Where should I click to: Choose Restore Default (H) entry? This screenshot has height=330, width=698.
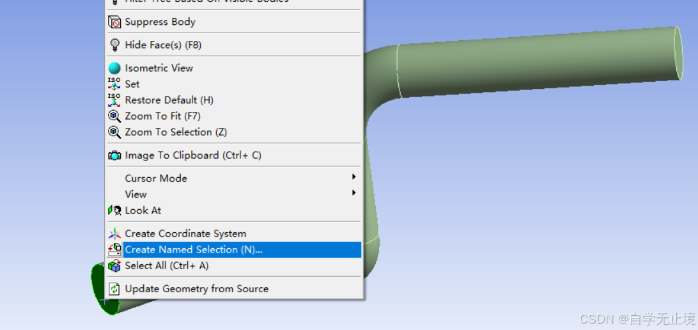click(234, 100)
